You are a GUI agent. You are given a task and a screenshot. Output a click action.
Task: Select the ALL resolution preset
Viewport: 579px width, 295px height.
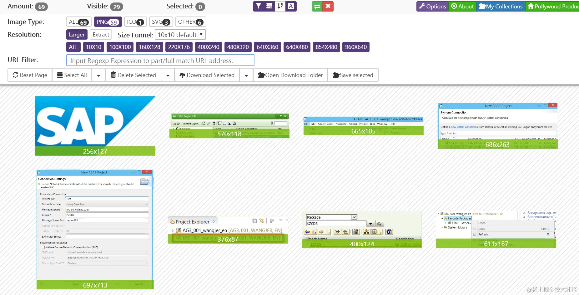click(x=73, y=47)
